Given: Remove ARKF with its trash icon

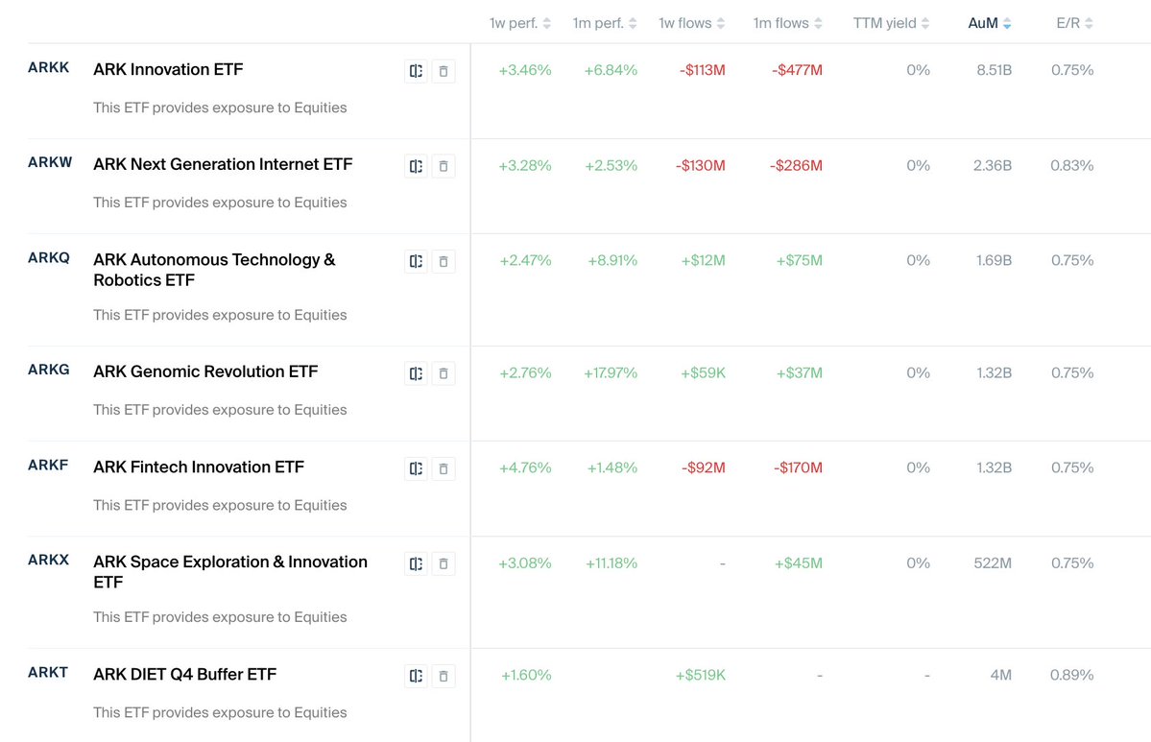Looking at the screenshot, I should click(x=444, y=468).
